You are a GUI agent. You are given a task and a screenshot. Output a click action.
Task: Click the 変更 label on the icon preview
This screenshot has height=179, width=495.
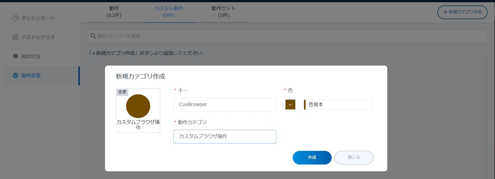122,92
